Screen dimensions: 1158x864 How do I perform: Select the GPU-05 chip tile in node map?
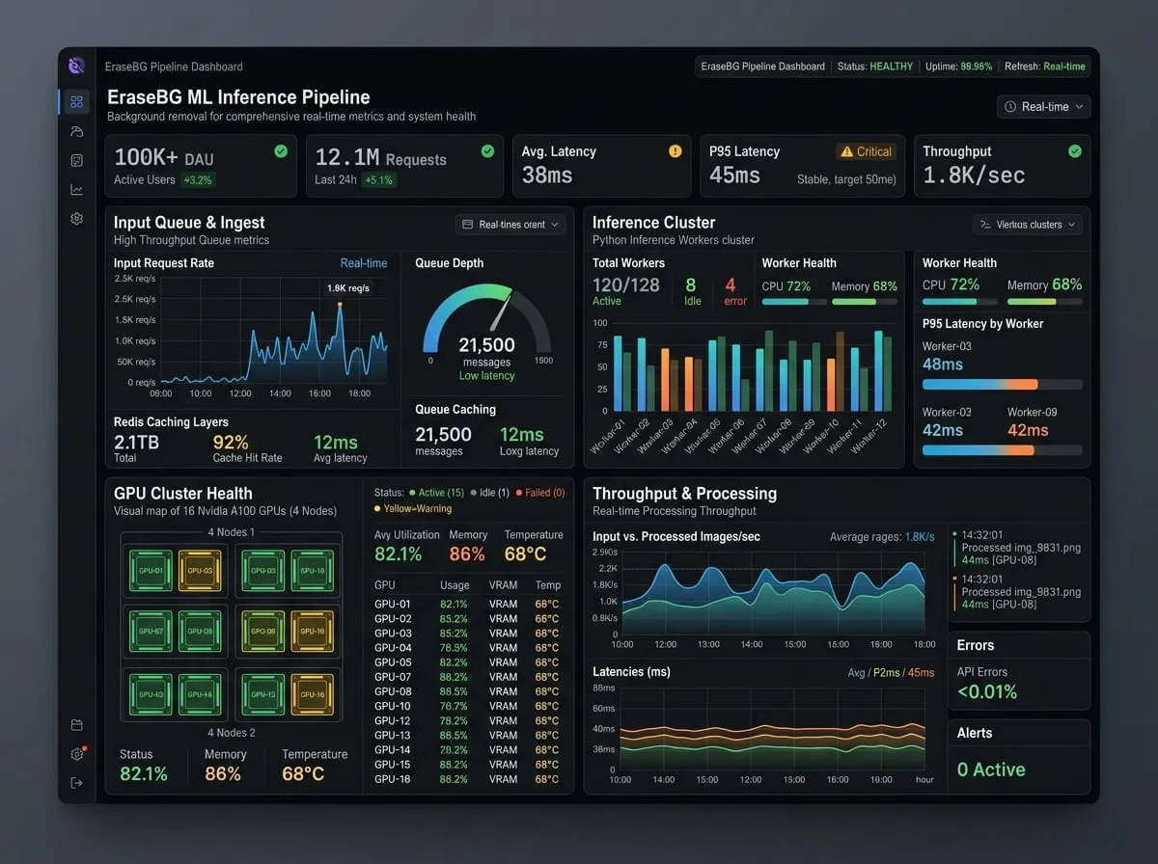coord(262,570)
